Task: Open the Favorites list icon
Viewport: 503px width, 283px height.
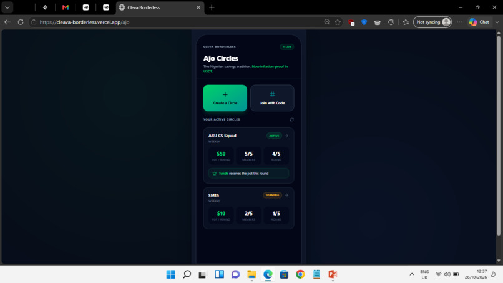Action: [406, 22]
